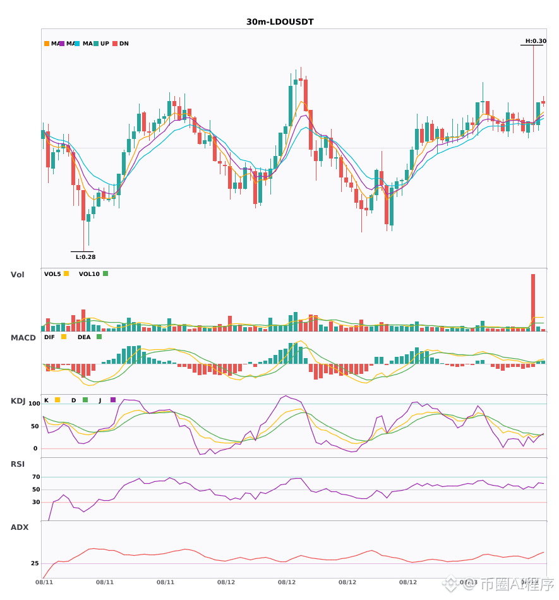Click the L:0.28 low price label
559x600 pixels.
point(86,257)
